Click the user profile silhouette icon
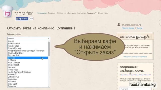161x90 pixels. [x=119, y=24]
